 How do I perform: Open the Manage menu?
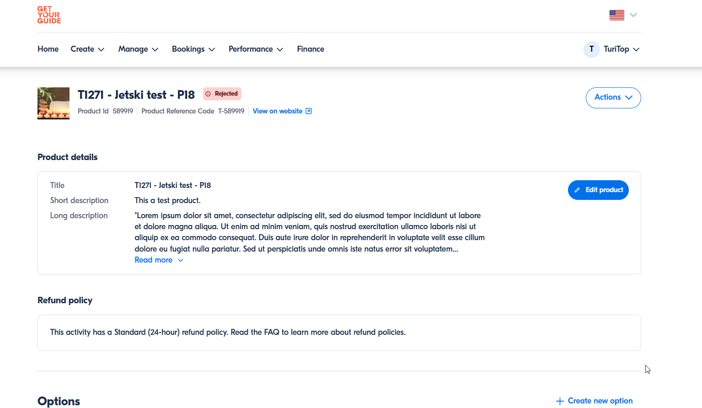(138, 49)
